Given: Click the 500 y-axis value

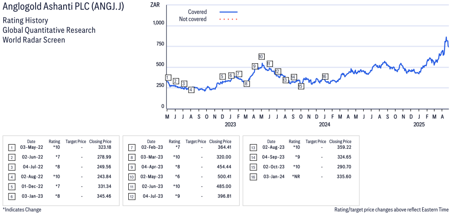Looking at the screenshot, I should pos(160,65).
